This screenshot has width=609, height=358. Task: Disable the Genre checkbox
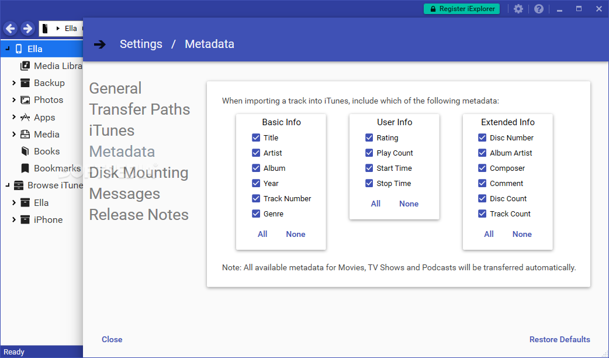click(256, 214)
